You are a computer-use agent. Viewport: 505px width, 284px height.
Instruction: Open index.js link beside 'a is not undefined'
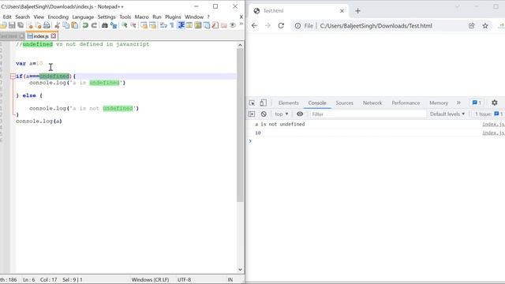493,125
